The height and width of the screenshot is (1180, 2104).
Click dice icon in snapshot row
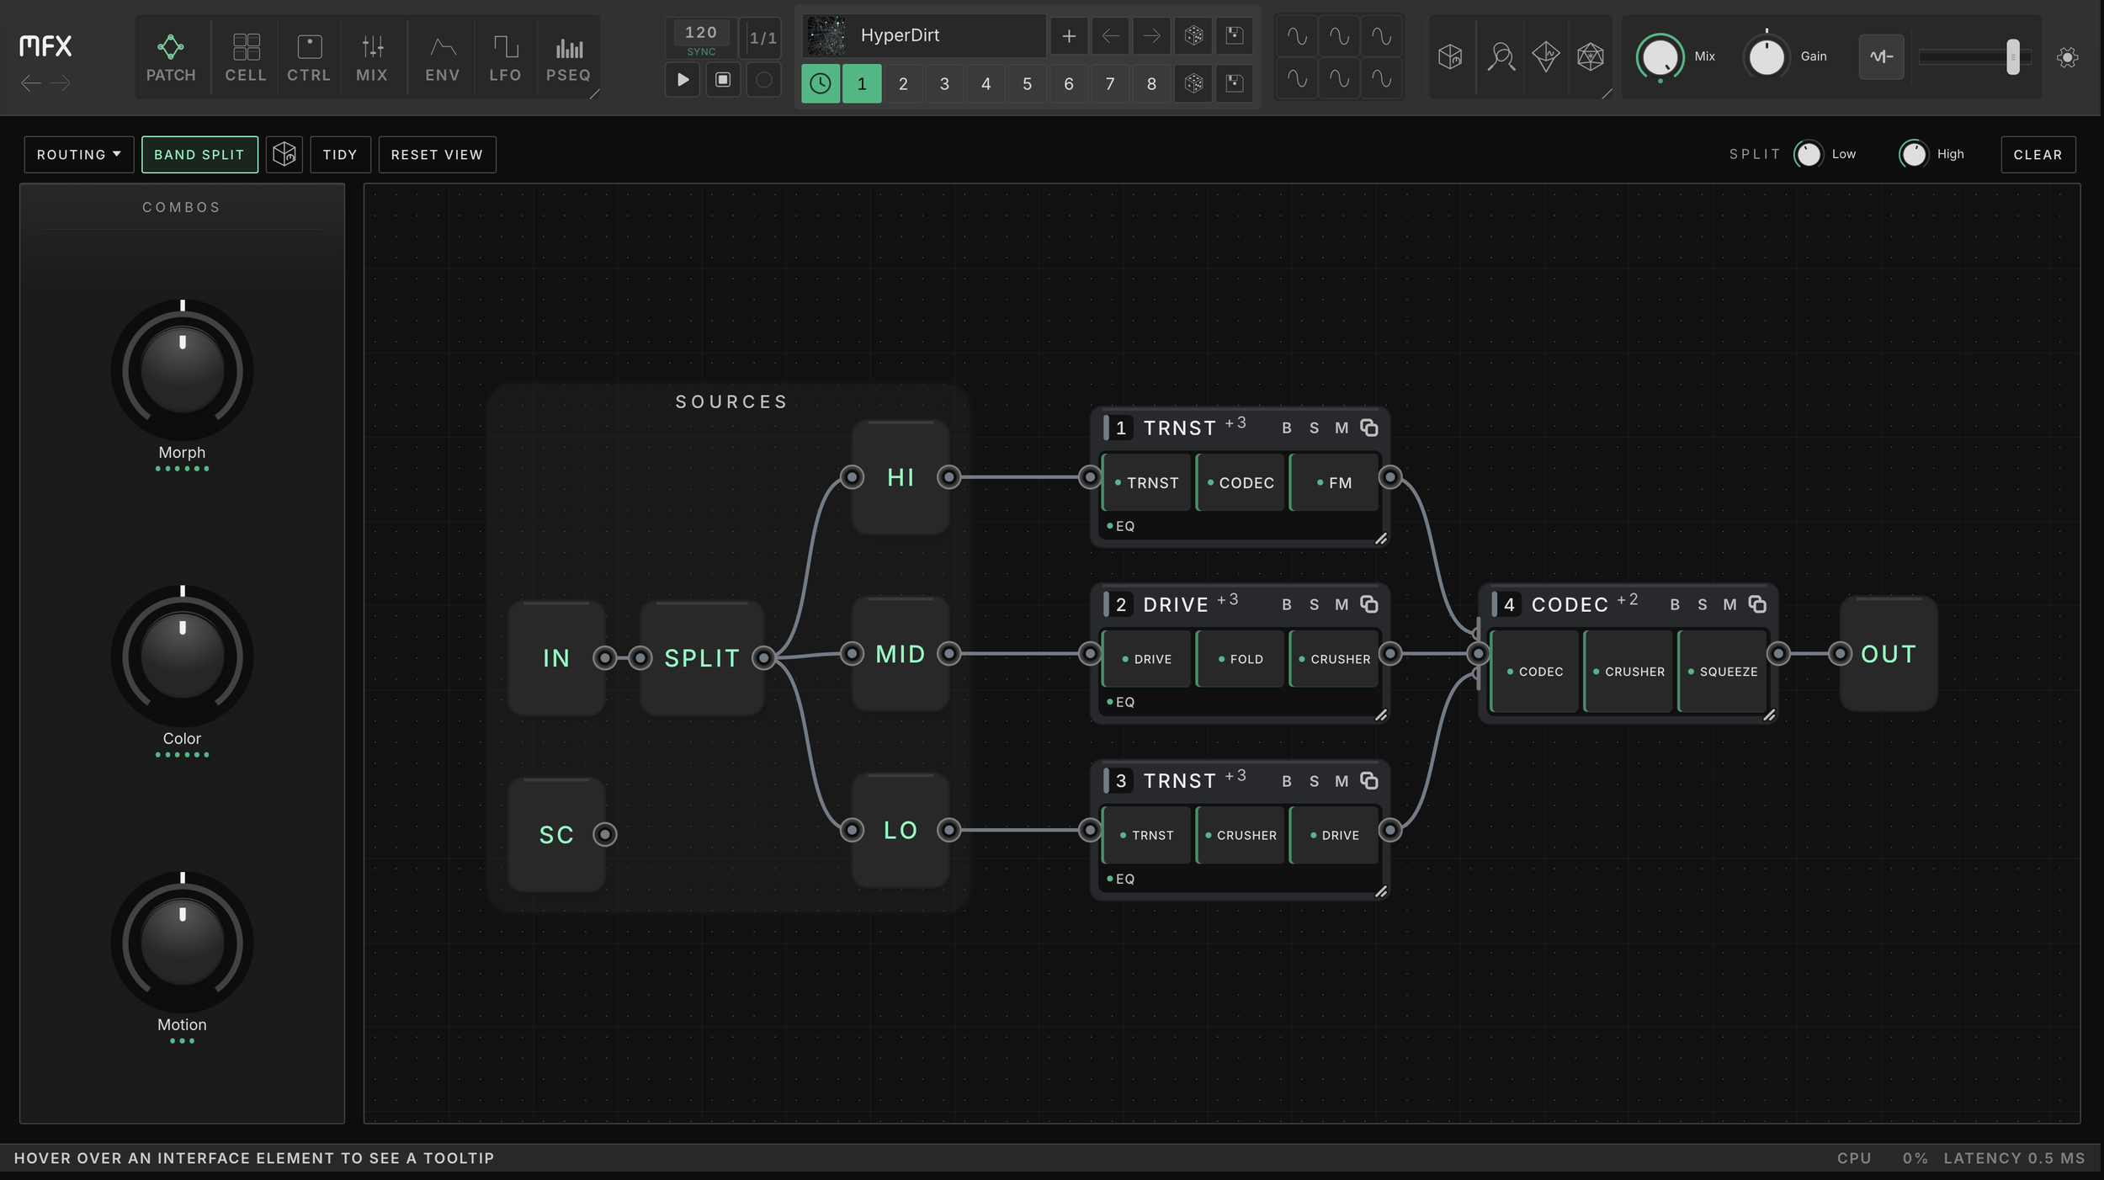(x=1193, y=83)
